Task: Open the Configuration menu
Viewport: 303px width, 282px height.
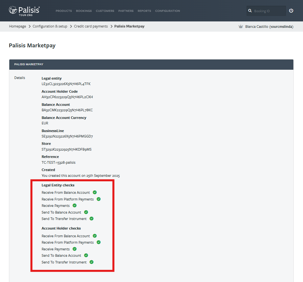Action: (x=168, y=11)
